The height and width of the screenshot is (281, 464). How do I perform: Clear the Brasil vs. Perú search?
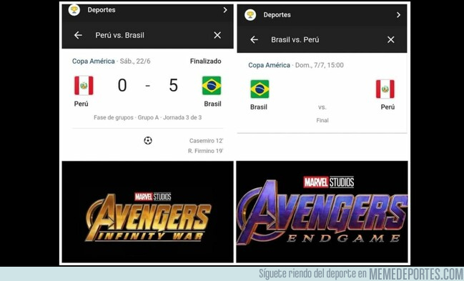[x=391, y=39]
